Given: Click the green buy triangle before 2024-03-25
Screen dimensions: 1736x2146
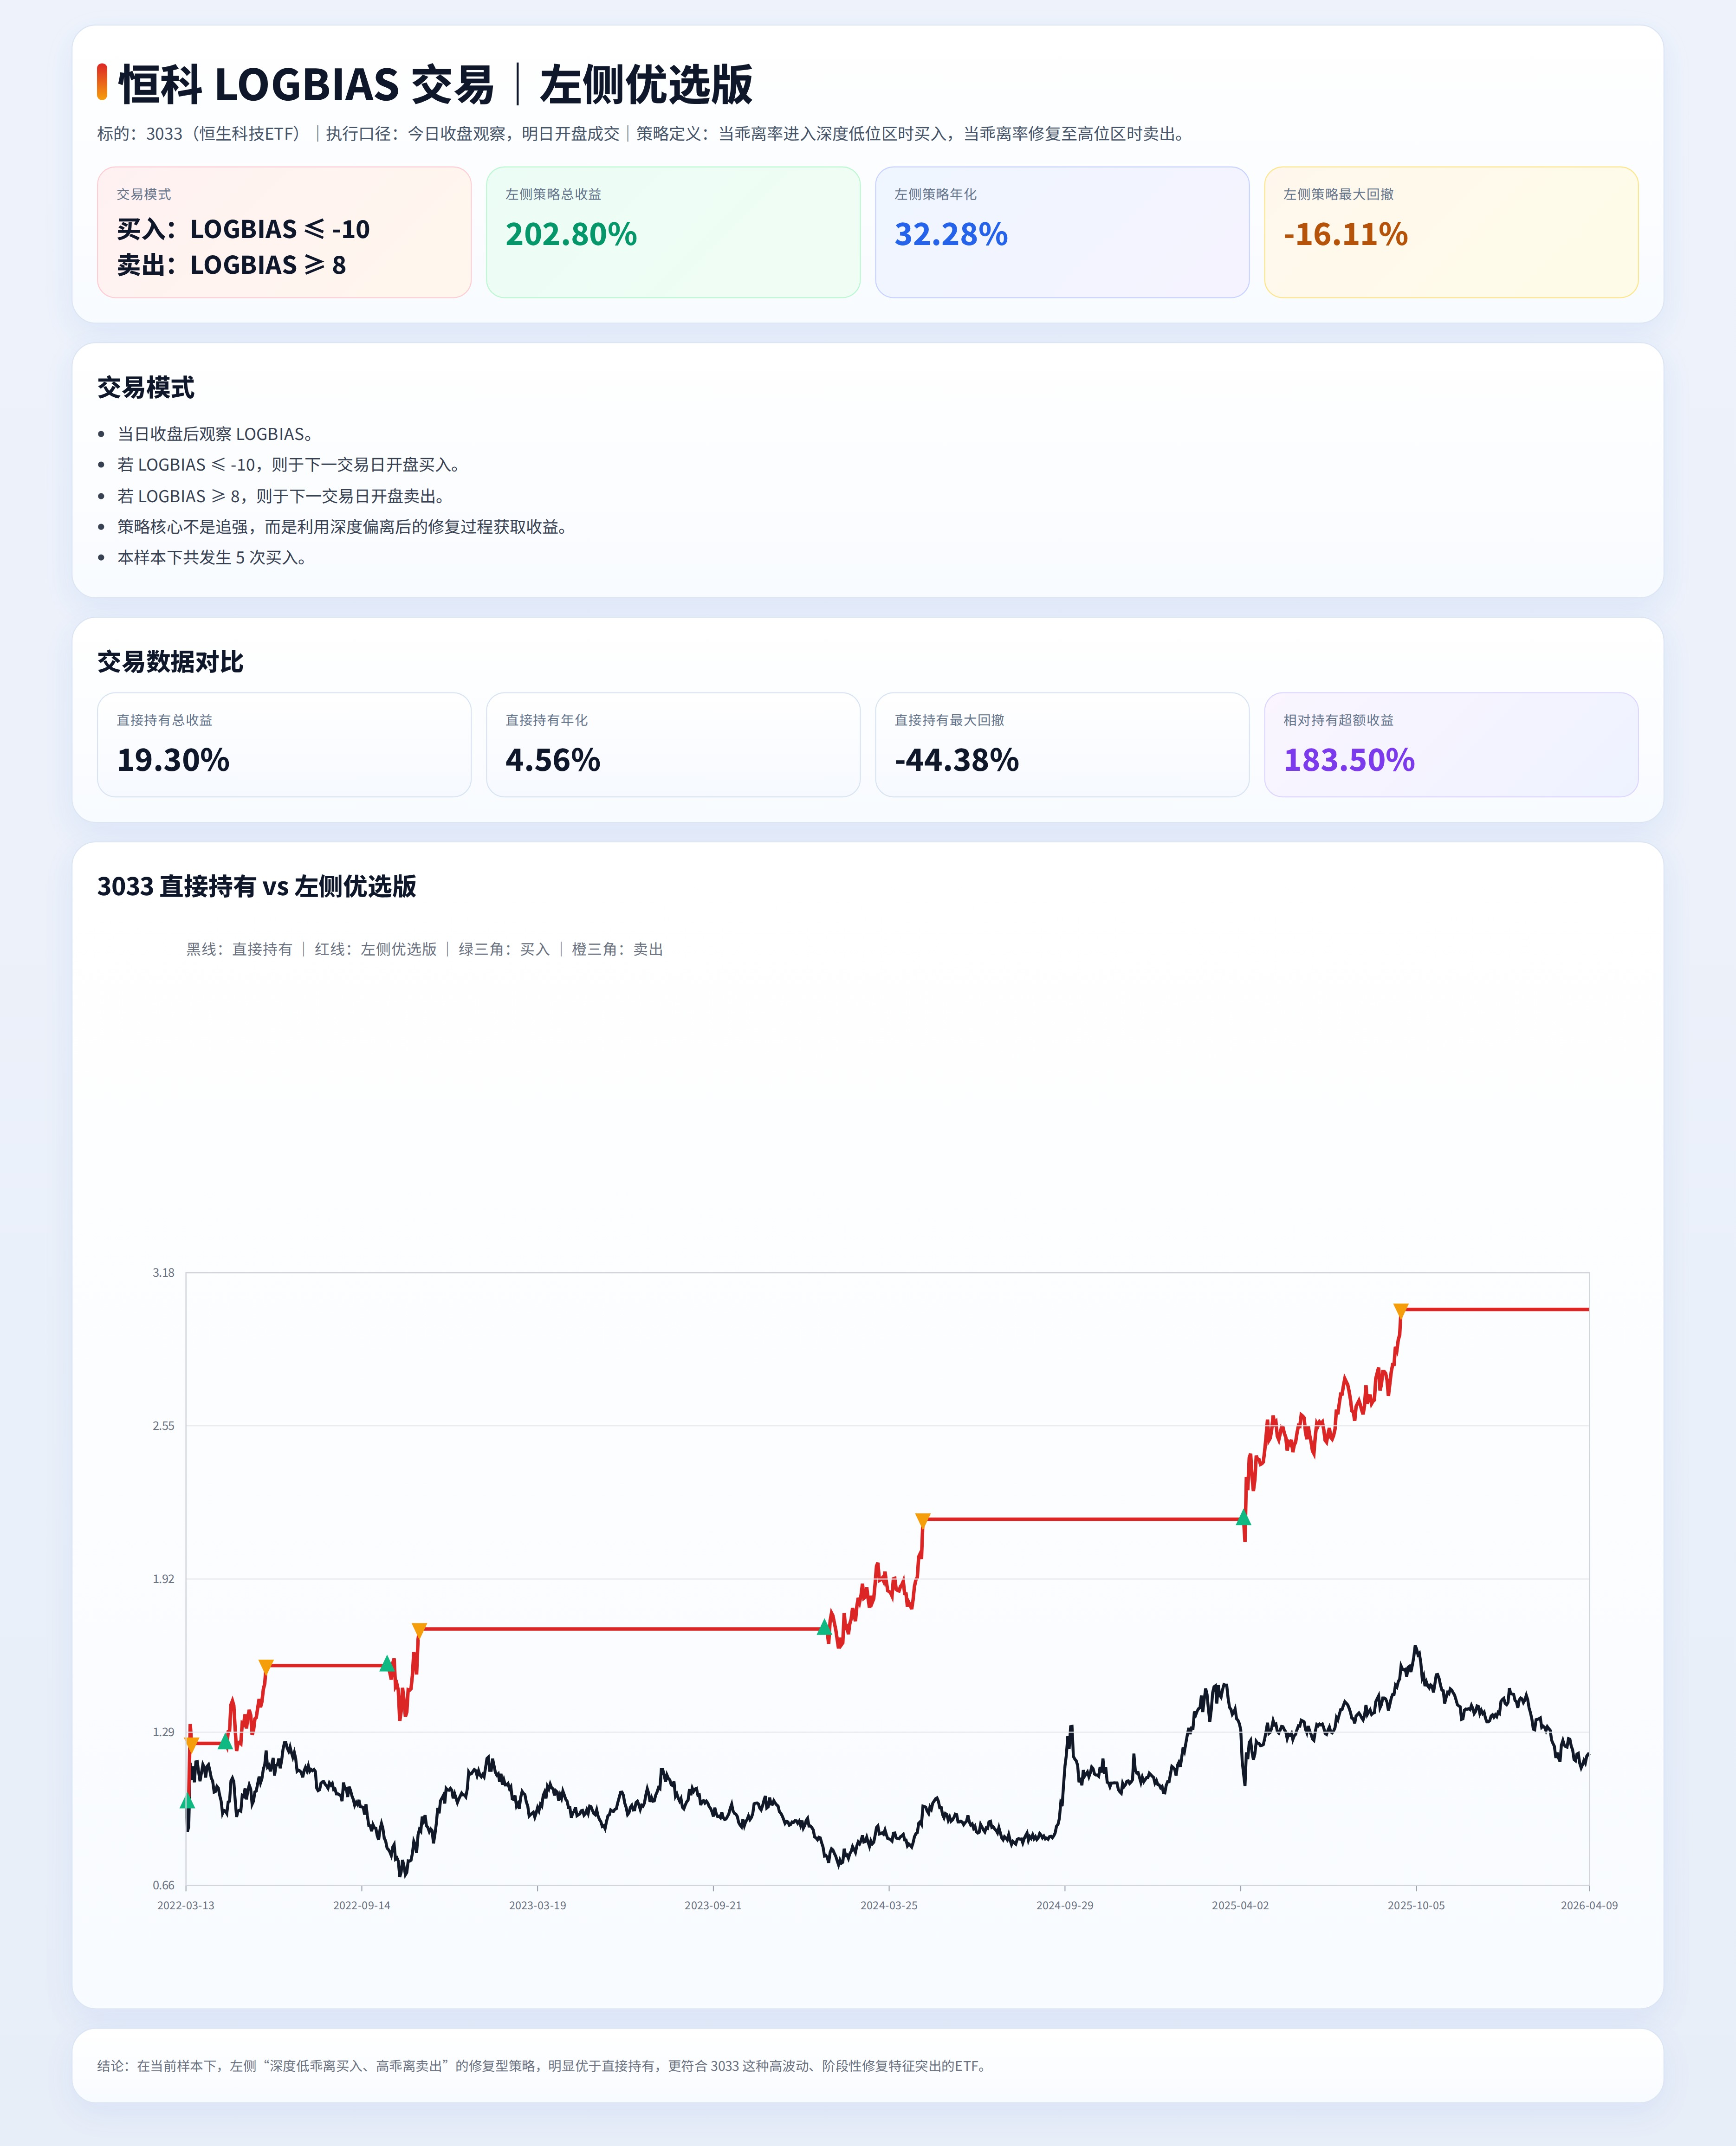Looking at the screenshot, I should click(824, 1627).
